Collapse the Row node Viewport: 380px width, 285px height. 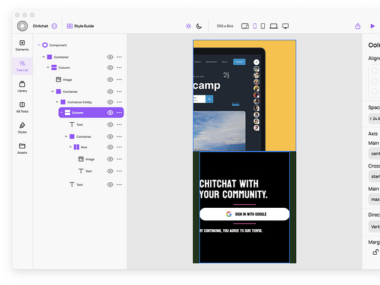(71, 147)
